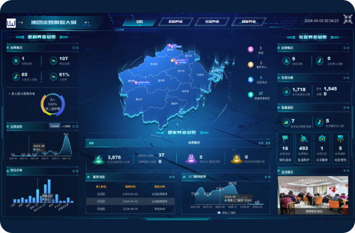Switch to the 总览 tab
355x233 pixels.
click(140, 22)
